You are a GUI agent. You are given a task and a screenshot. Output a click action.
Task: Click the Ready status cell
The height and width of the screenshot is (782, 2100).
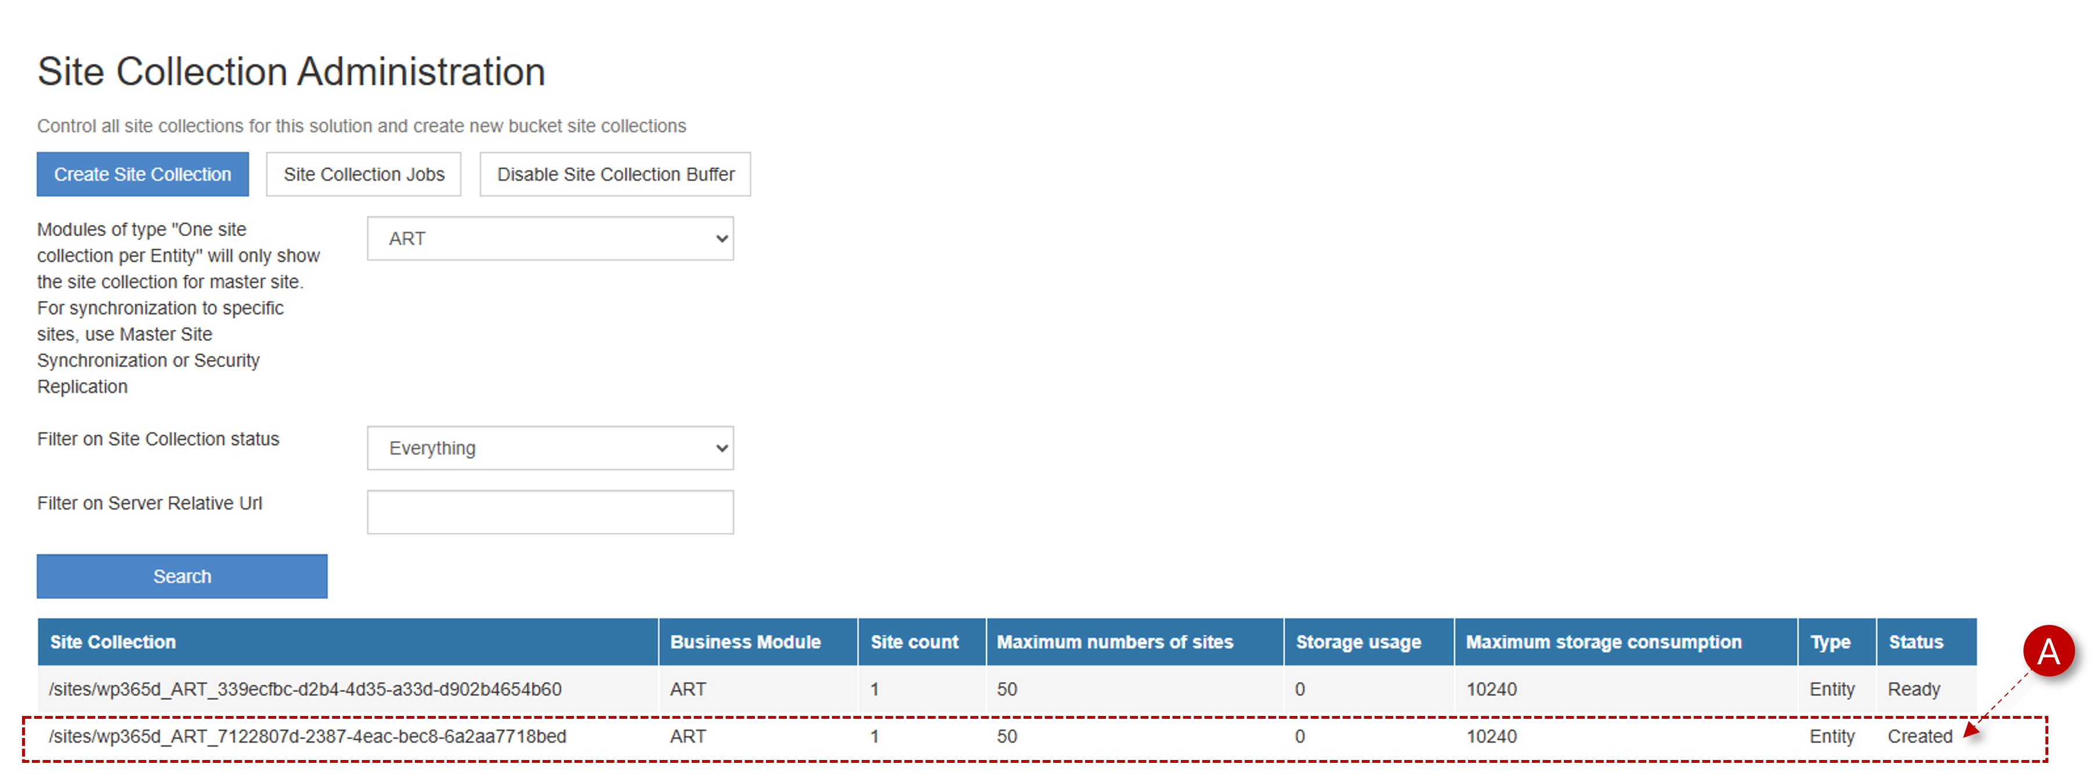[1913, 689]
